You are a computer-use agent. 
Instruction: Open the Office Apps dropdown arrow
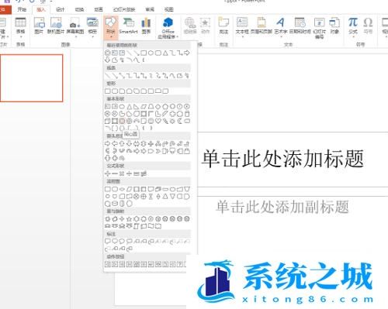click(x=178, y=37)
